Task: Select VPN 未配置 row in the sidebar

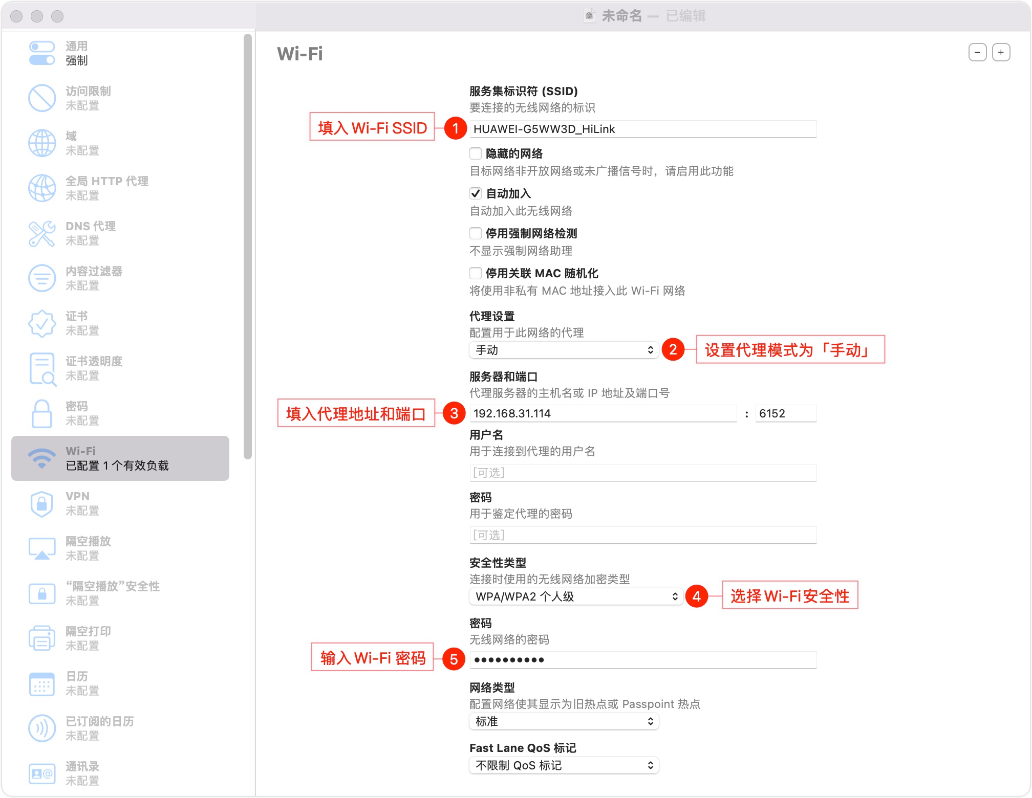Action: [x=120, y=503]
